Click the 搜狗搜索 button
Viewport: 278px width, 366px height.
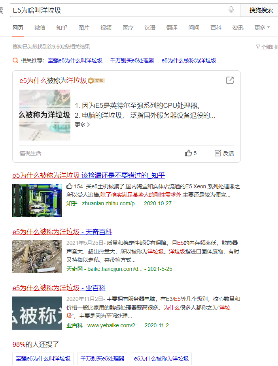261,10
